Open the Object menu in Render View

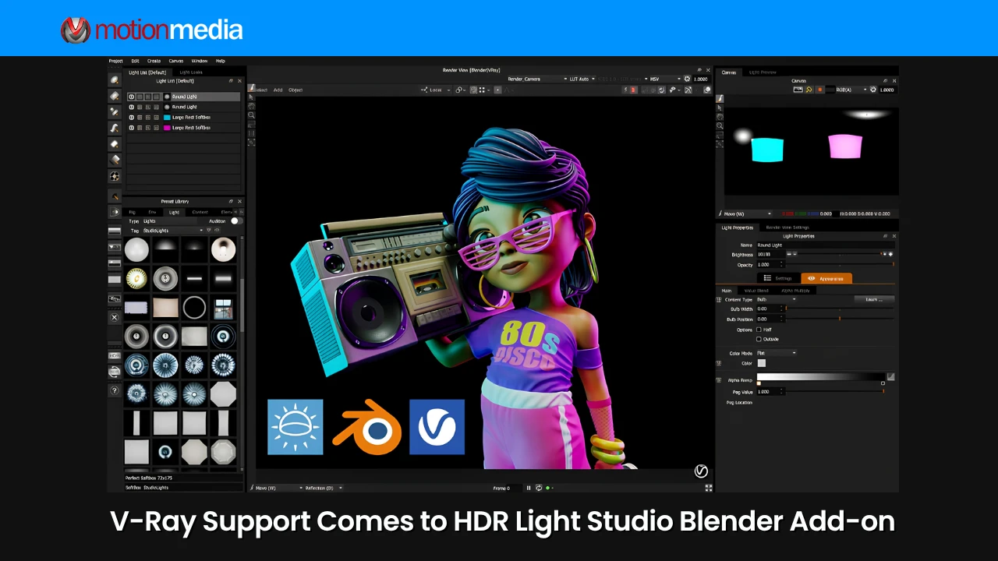[x=296, y=90]
